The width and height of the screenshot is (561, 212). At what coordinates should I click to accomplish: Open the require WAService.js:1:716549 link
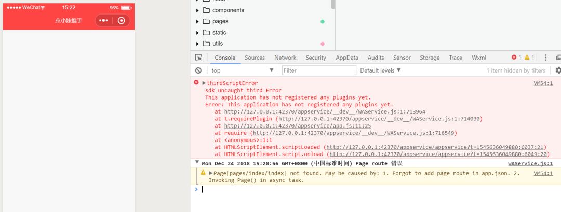354,133
